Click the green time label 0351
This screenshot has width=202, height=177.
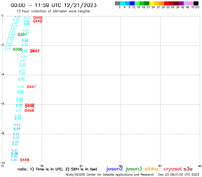coord(22,35)
